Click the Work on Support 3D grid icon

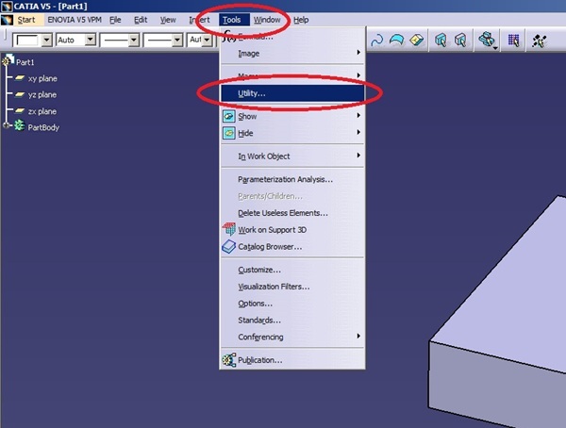[229, 229]
